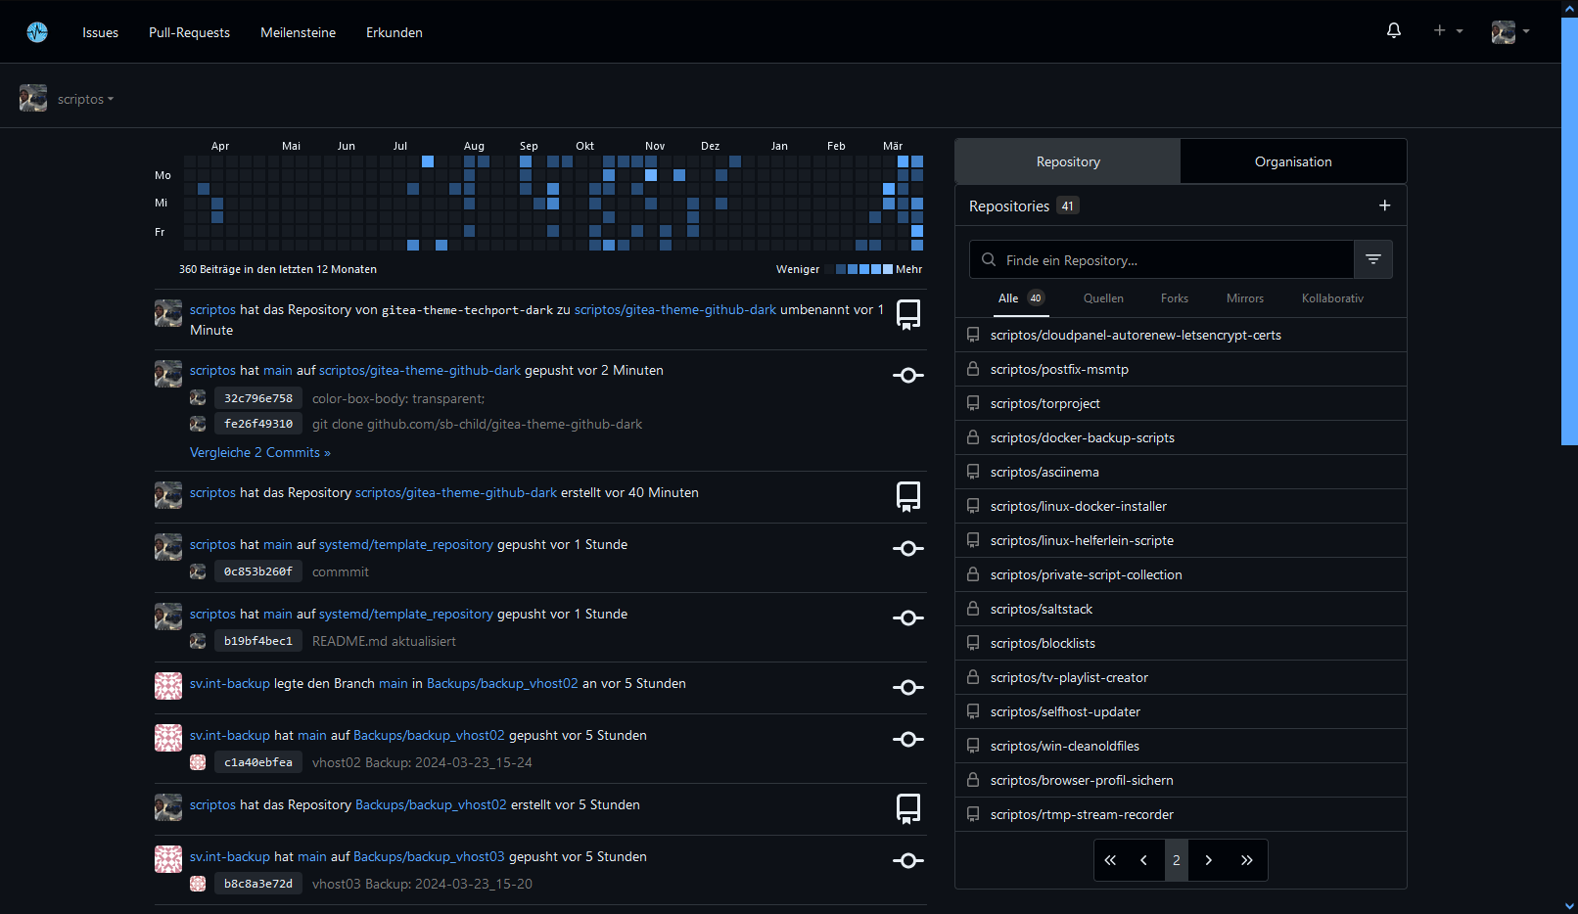Image resolution: width=1578 pixels, height=914 pixels.
Task: Open commit fe26f49310
Action: pyautogui.click(x=258, y=424)
